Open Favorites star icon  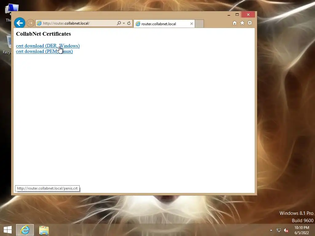[x=242, y=23]
